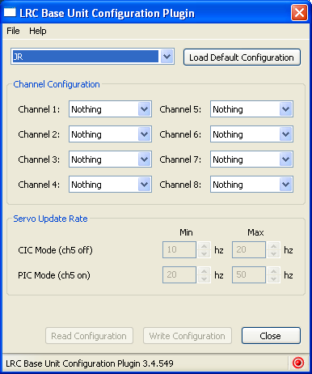
Task: Click the Read Configuration button
Action: click(x=89, y=336)
